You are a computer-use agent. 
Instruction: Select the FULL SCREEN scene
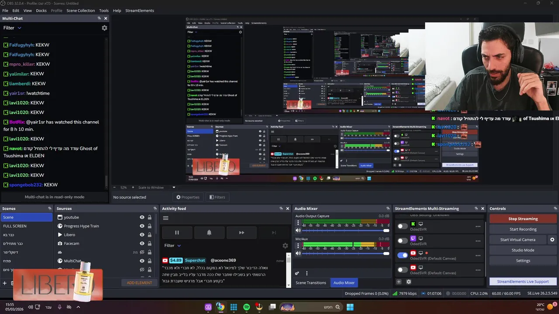pyautogui.click(x=26, y=226)
